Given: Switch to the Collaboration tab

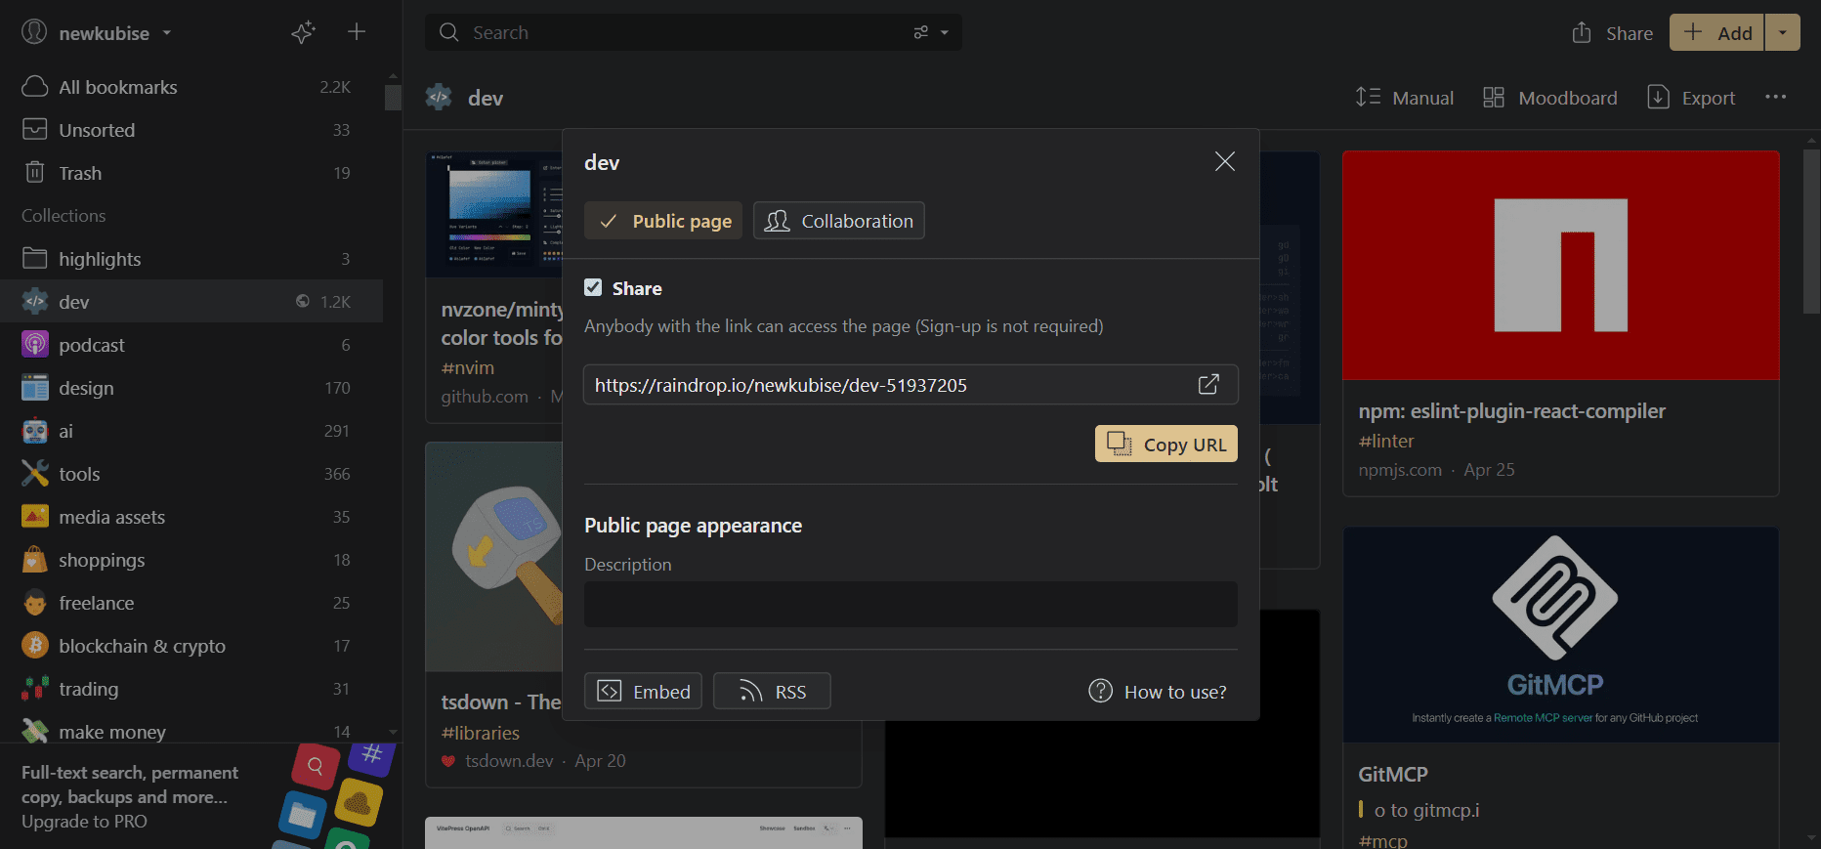Looking at the screenshot, I should (x=839, y=221).
